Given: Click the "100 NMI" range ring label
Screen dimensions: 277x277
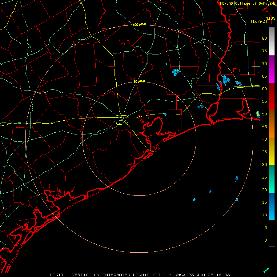Looking at the screenshot, I should tap(139, 25).
